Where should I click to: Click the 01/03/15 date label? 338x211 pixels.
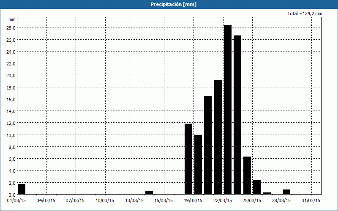[17, 200]
